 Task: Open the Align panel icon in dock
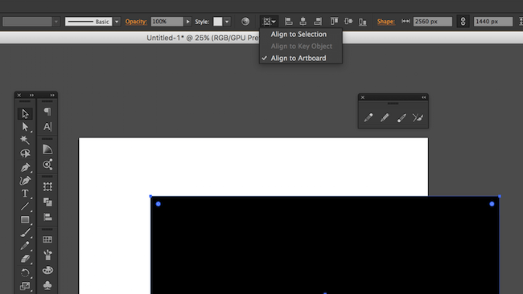(47, 217)
